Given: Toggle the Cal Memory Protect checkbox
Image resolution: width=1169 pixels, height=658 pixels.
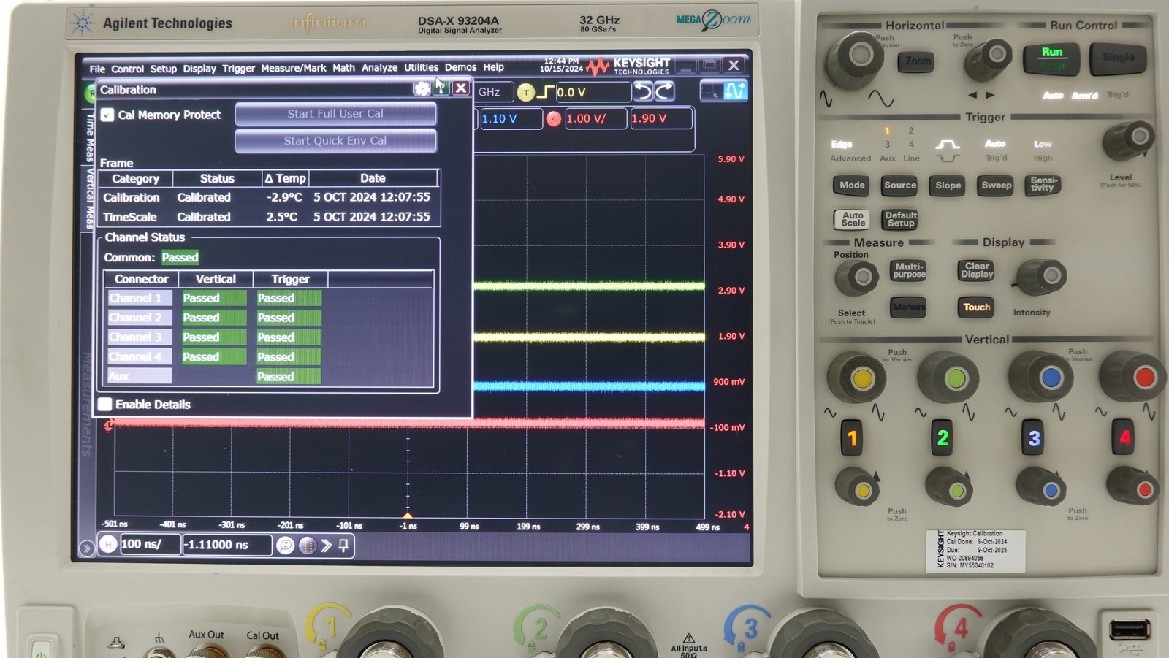Looking at the screenshot, I should pos(107,115).
